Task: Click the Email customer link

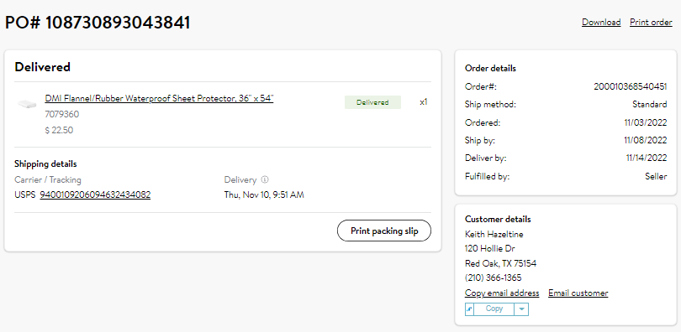Action: coord(578,293)
